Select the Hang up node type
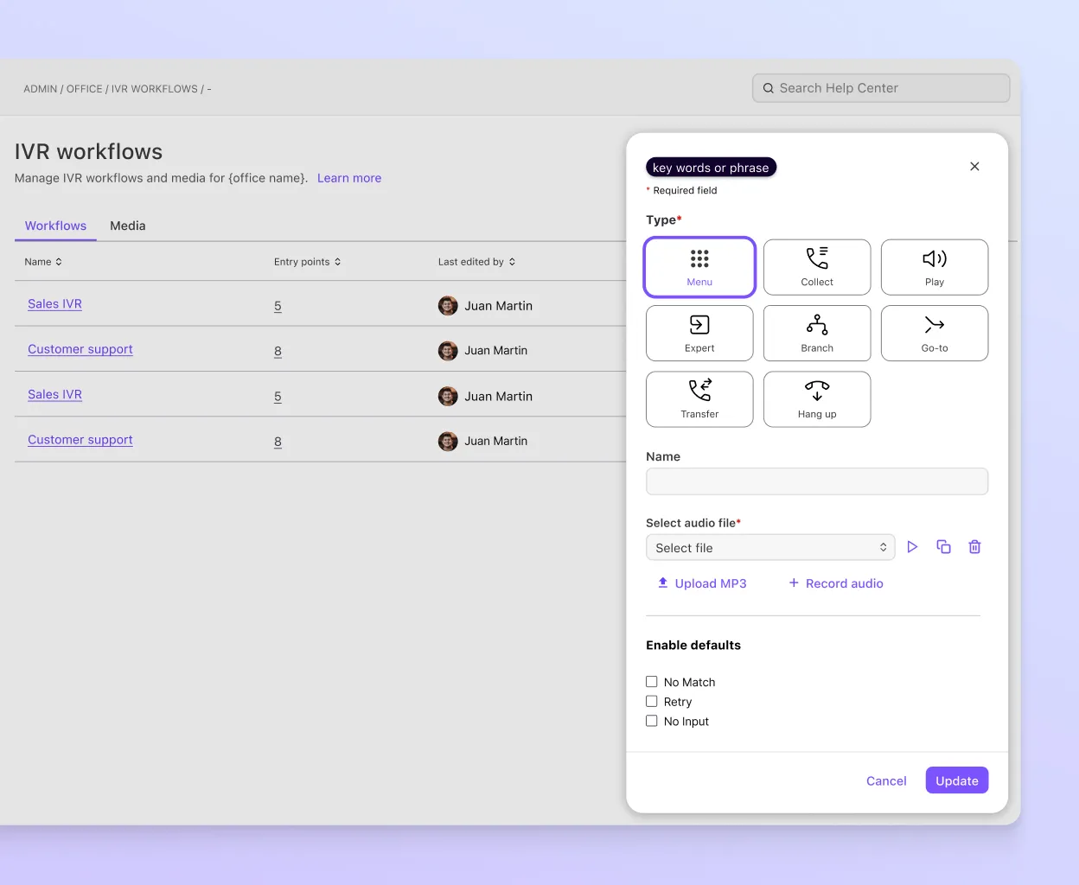1079x885 pixels. 817,399
